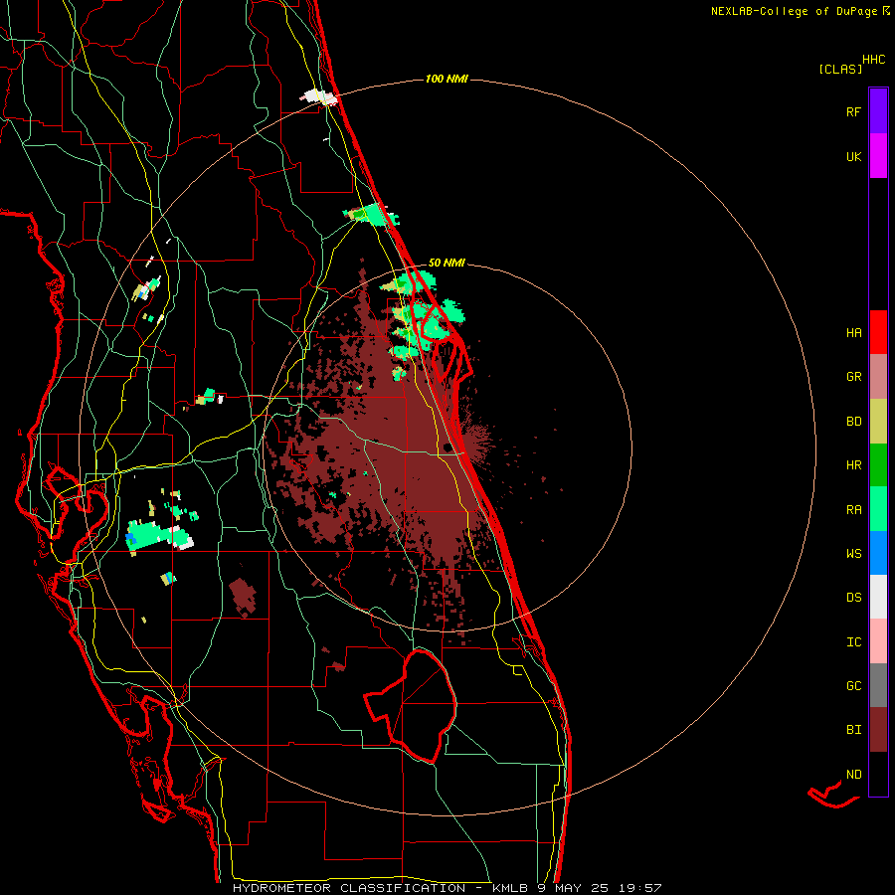Click the IC pink legend swatch
Screen dimensions: 895x895
click(x=878, y=641)
